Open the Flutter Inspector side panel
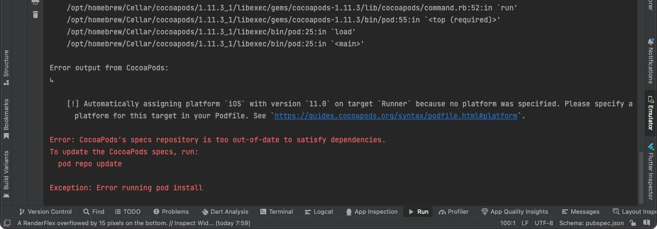657x229 pixels. coord(650,171)
